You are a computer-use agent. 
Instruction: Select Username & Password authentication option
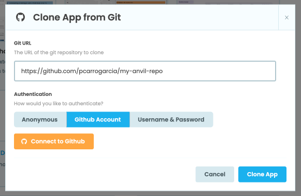171,120
